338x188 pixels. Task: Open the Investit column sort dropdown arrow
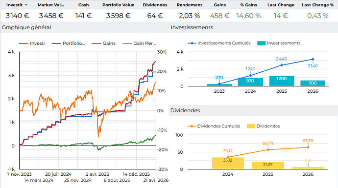coord(26,5)
